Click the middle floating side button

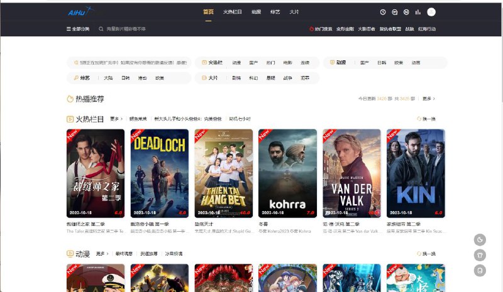480,255
